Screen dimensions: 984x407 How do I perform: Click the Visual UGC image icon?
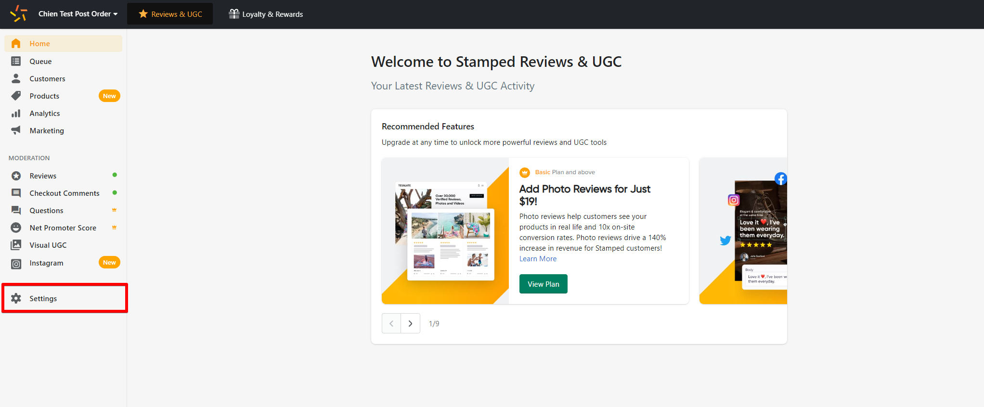coord(16,245)
